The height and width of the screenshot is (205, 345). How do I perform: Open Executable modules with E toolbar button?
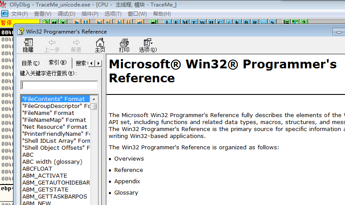click(177, 22)
